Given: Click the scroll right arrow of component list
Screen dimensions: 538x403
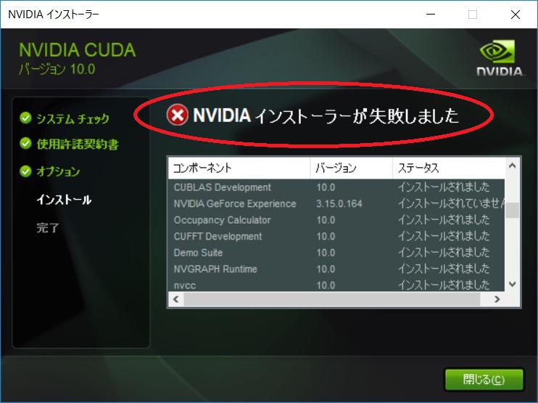Looking at the screenshot, I should point(497,299).
